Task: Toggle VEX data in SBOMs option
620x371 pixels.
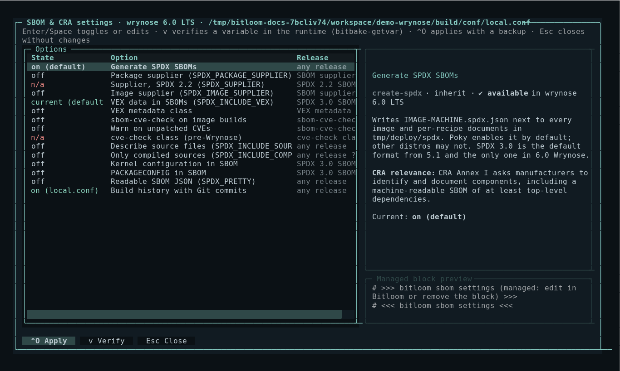Action: click(191, 102)
